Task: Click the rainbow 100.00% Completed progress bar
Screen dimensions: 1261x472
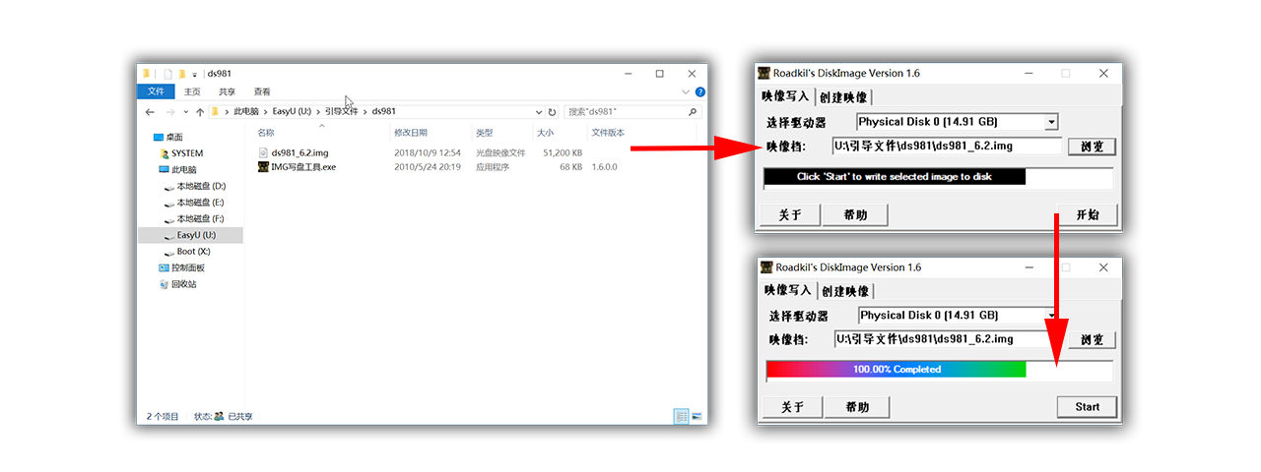Action: click(x=896, y=370)
